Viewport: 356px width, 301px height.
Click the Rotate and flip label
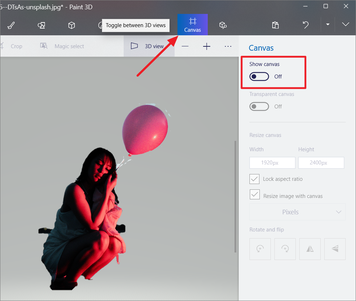click(x=267, y=230)
